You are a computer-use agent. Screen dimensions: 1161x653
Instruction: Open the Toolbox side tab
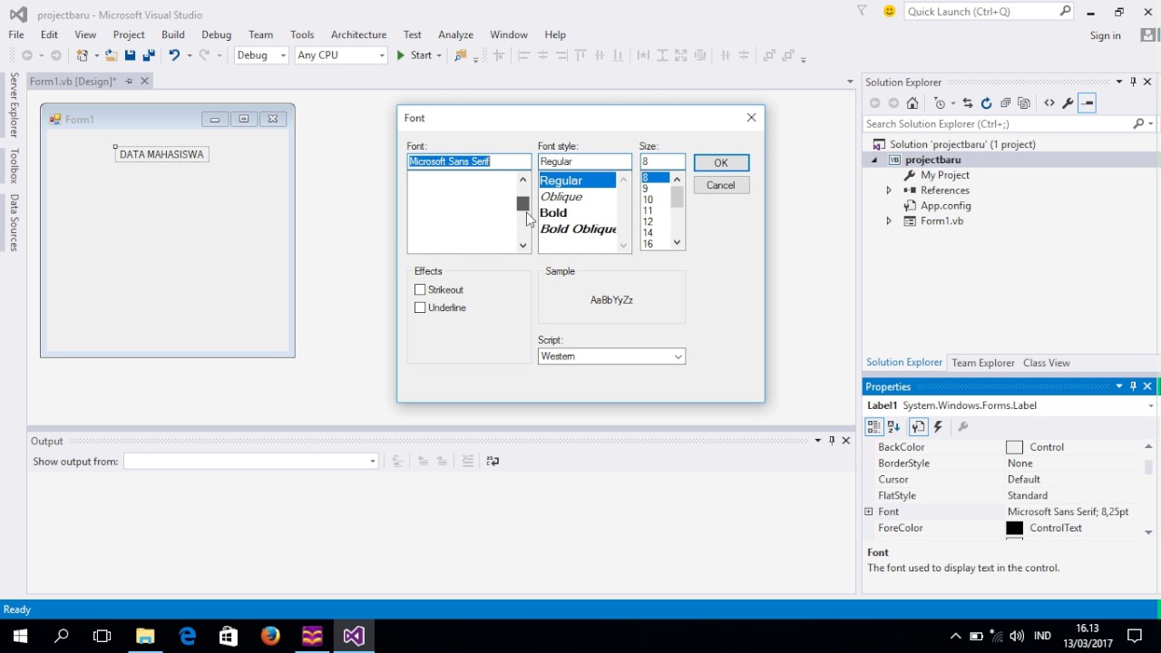14,166
